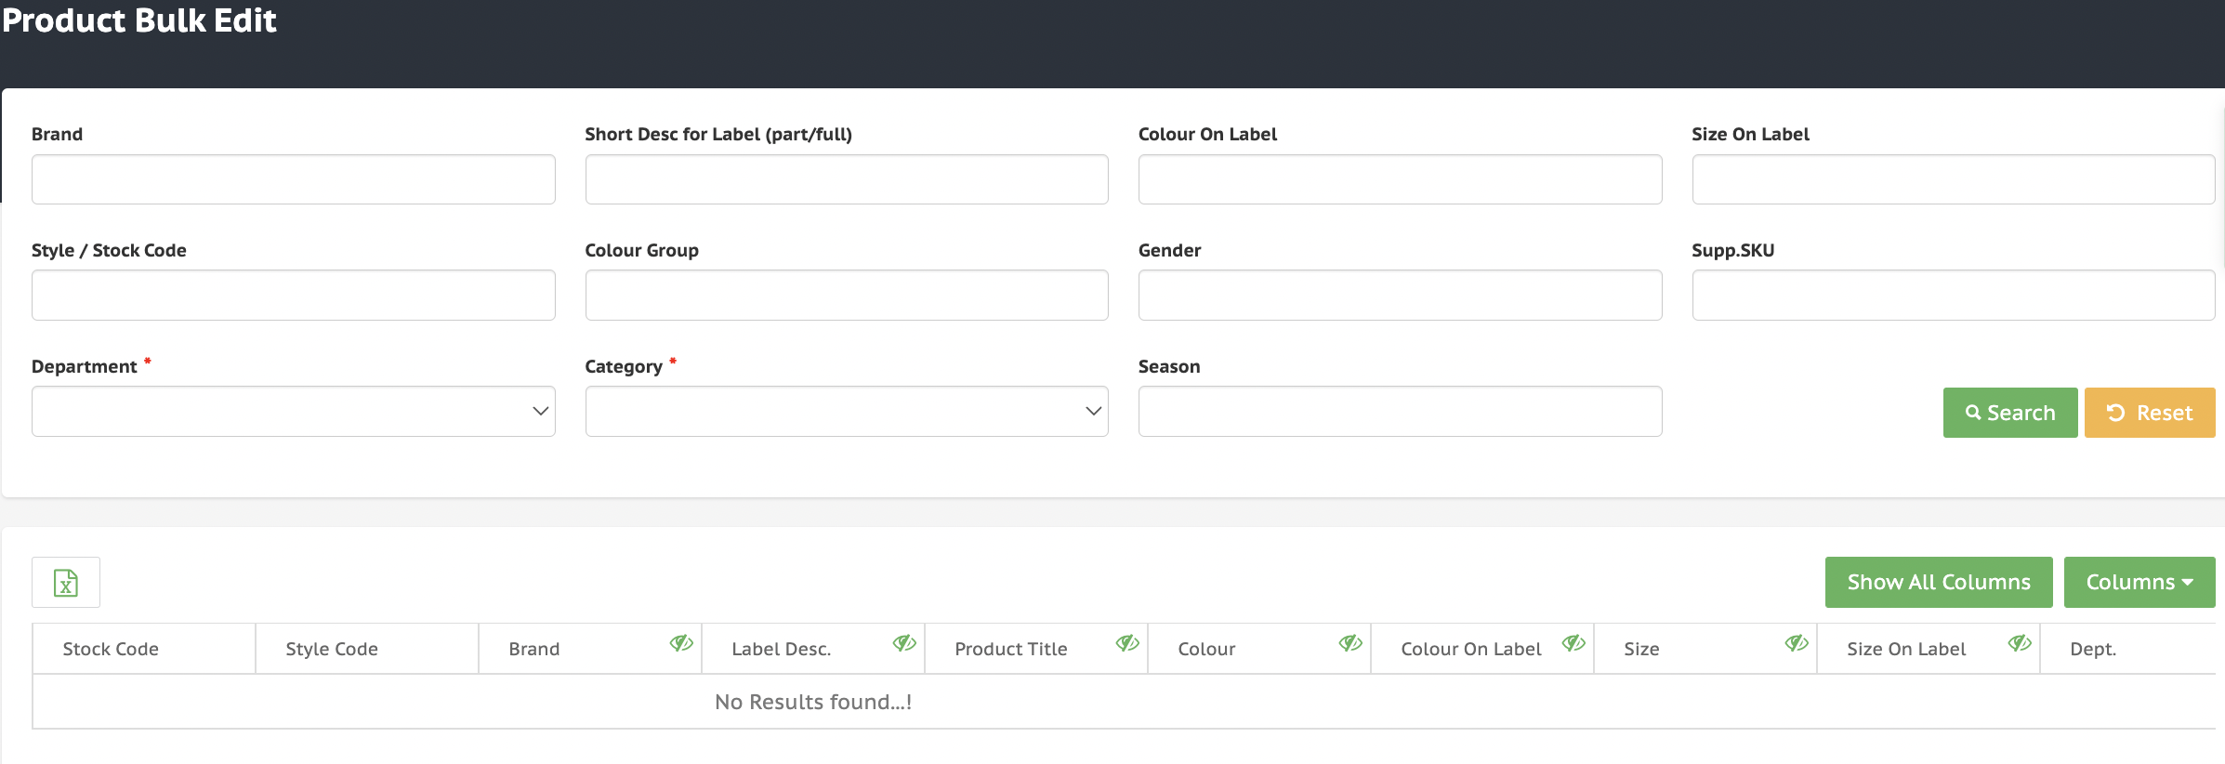This screenshot has height=764, width=2225.
Task: Hide the Brand column eye icon
Action: tap(681, 643)
